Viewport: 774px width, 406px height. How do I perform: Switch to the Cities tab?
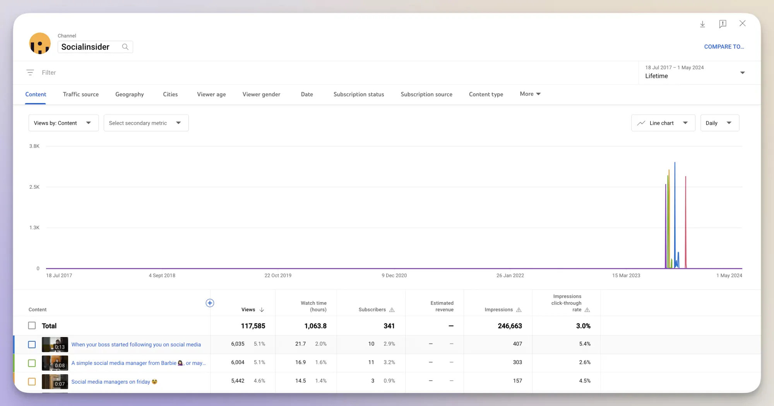(x=170, y=94)
